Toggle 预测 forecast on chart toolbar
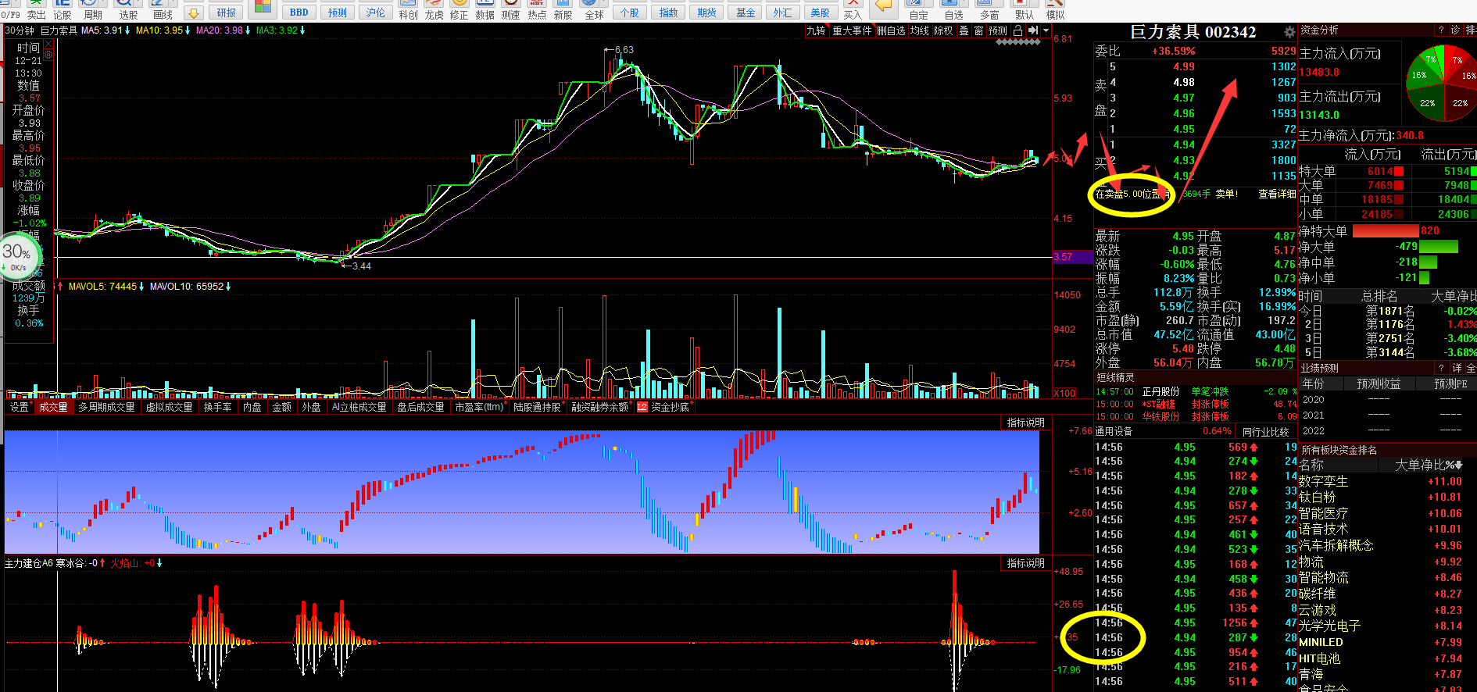This screenshot has height=692, width=1477. (997, 30)
